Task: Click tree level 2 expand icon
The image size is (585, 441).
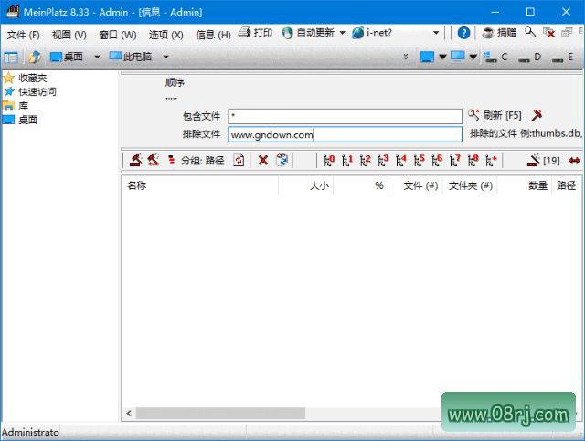Action: click(366, 161)
